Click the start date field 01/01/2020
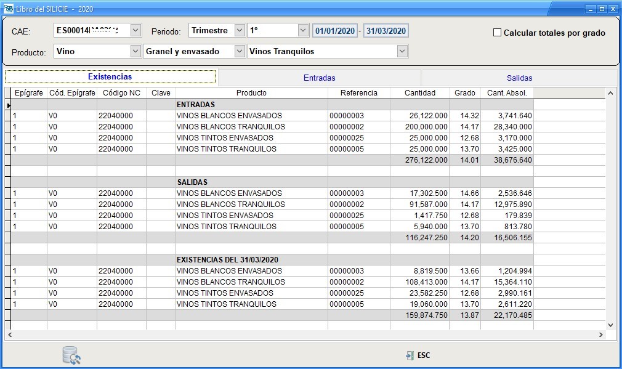 tap(335, 31)
